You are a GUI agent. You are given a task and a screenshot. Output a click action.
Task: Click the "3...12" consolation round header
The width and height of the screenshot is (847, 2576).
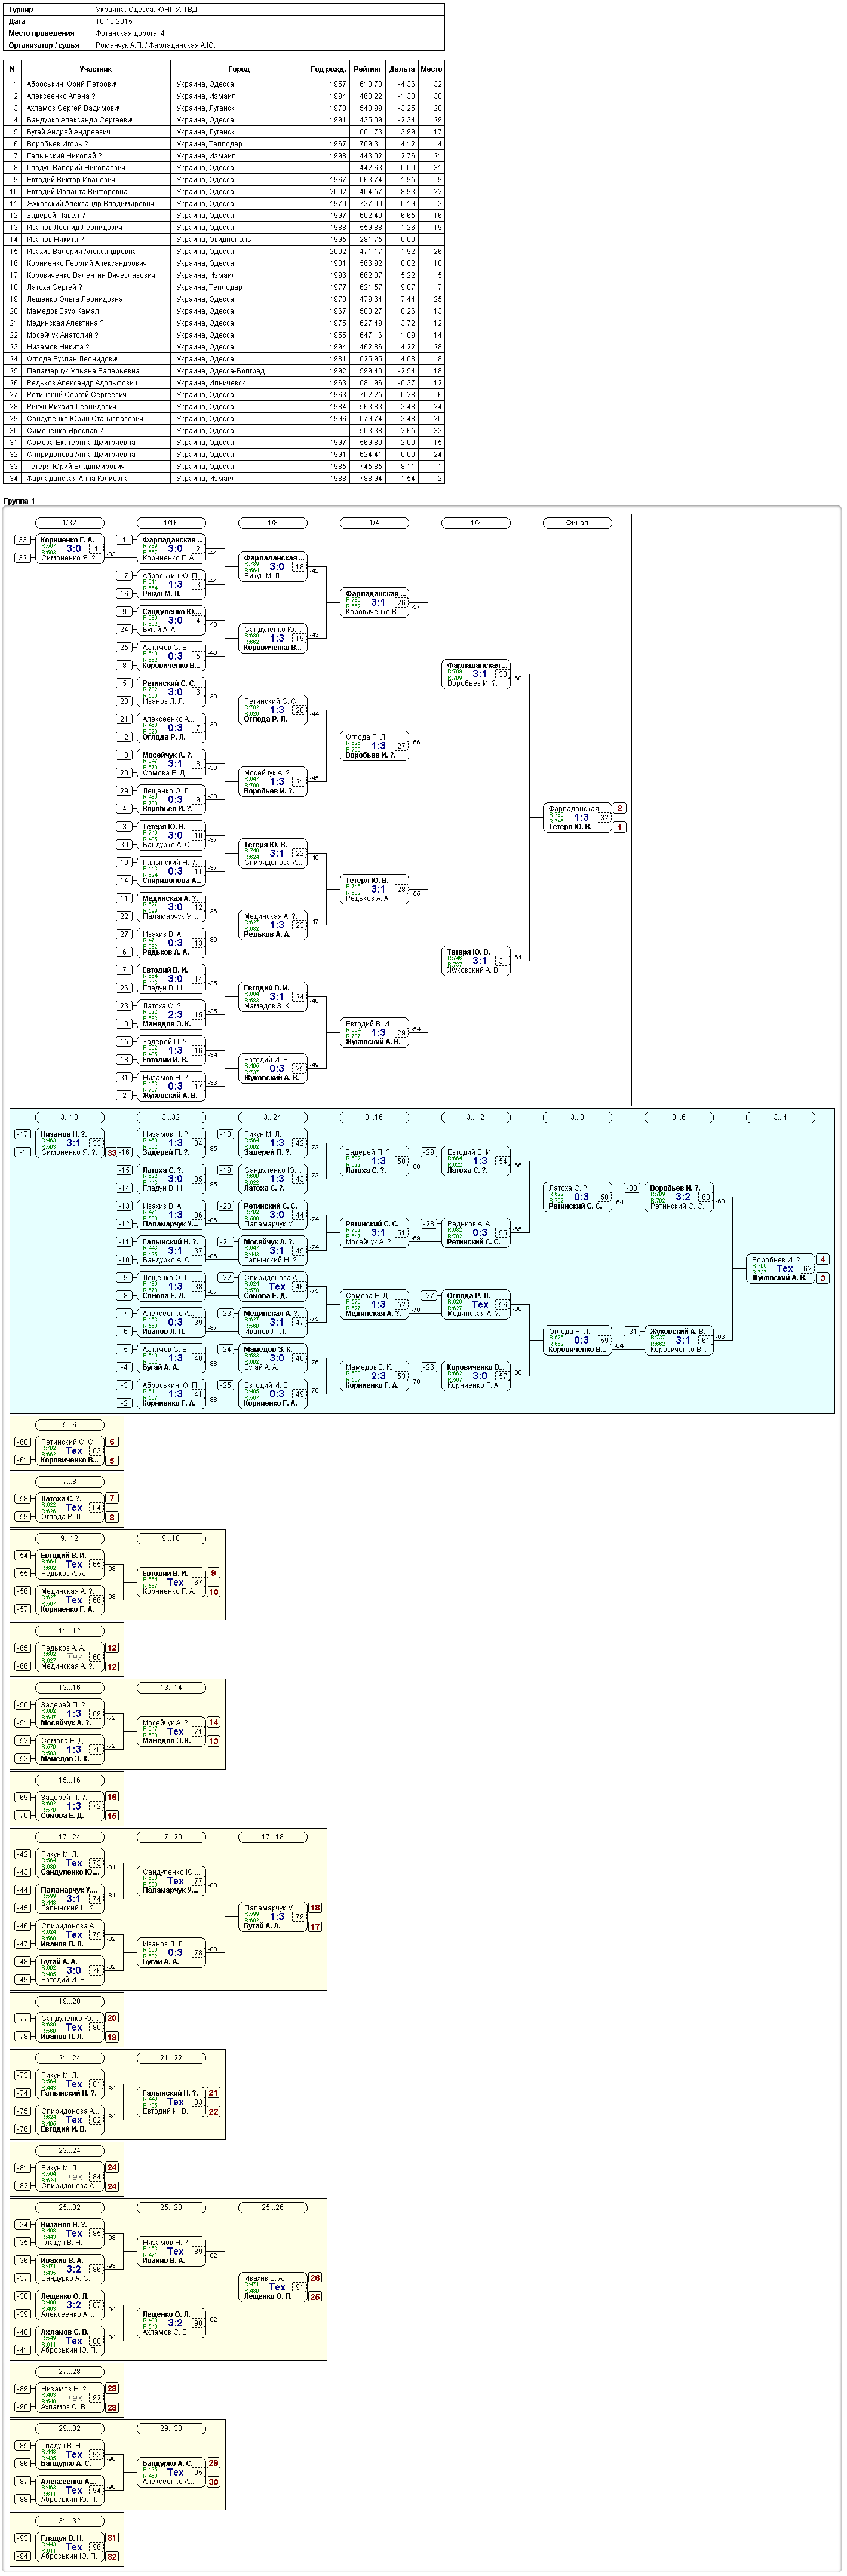point(476,1117)
